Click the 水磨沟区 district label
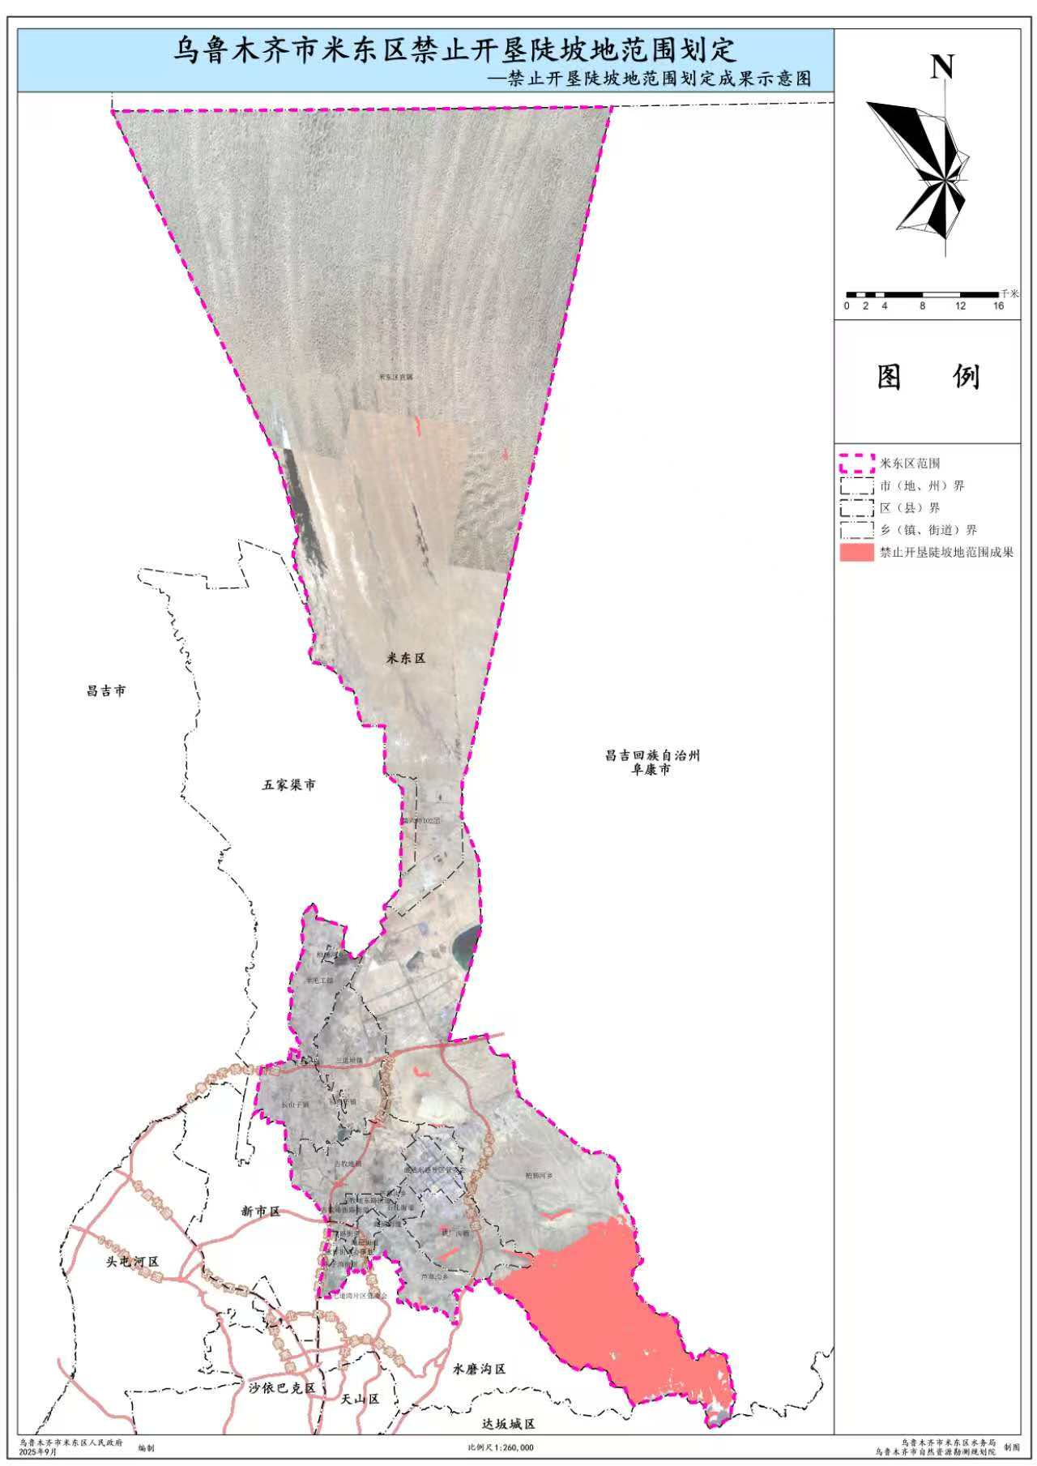Screen dimensions: 1037x1466 [479, 1369]
